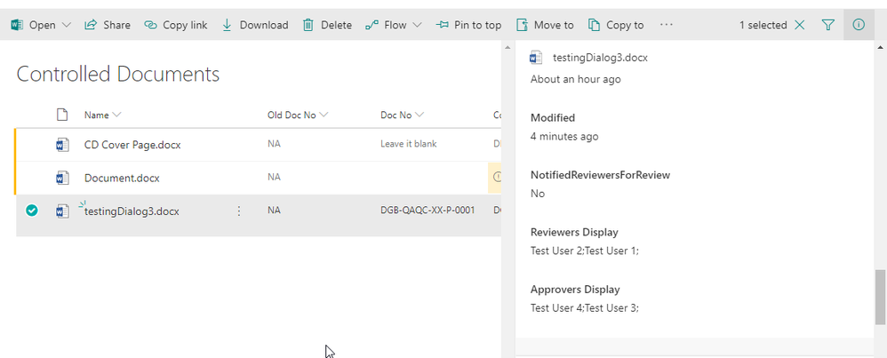The image size is (887, 358).
Task: Download the selected document
Action: 255,25
